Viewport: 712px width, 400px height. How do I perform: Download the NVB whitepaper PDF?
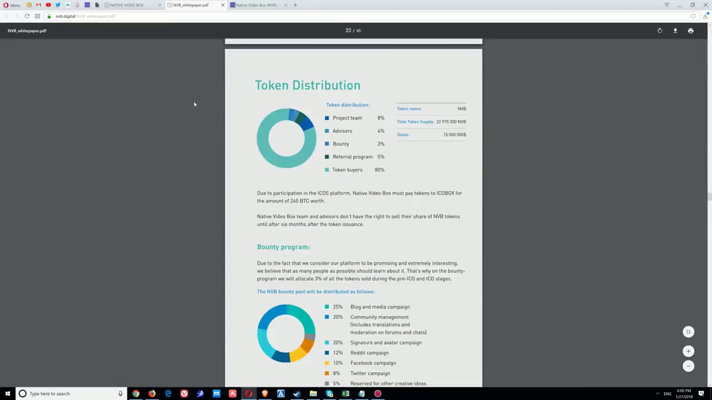click(x=675, y=31)
